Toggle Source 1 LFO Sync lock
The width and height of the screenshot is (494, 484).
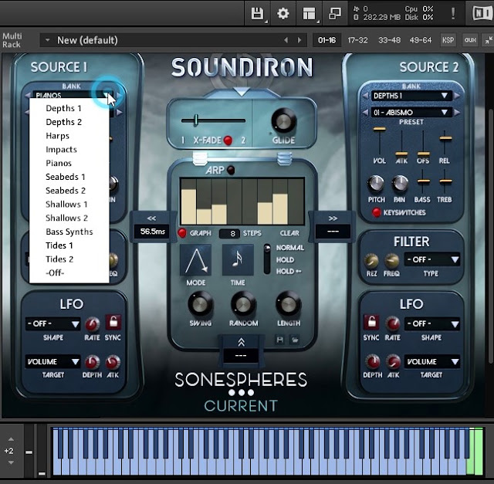(113, 323)
